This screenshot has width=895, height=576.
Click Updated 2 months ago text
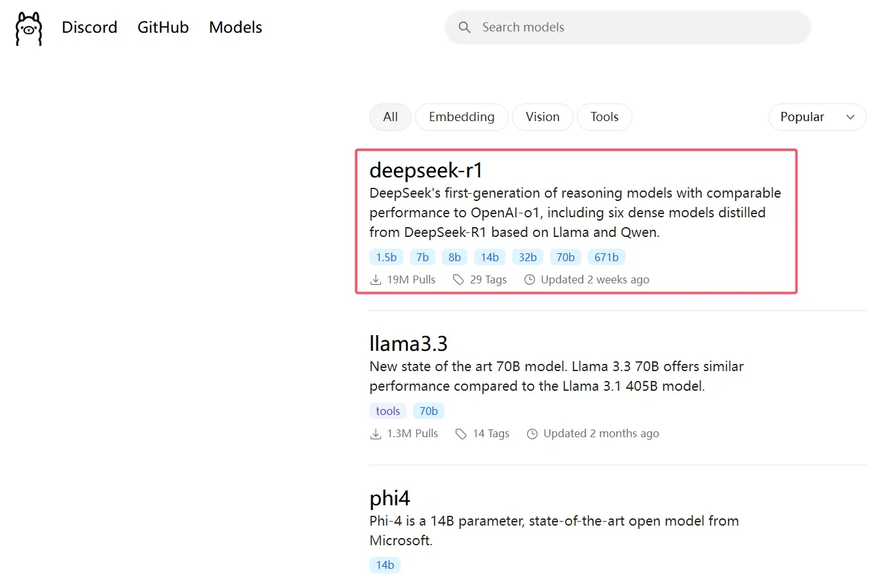(x=601, y=434)
